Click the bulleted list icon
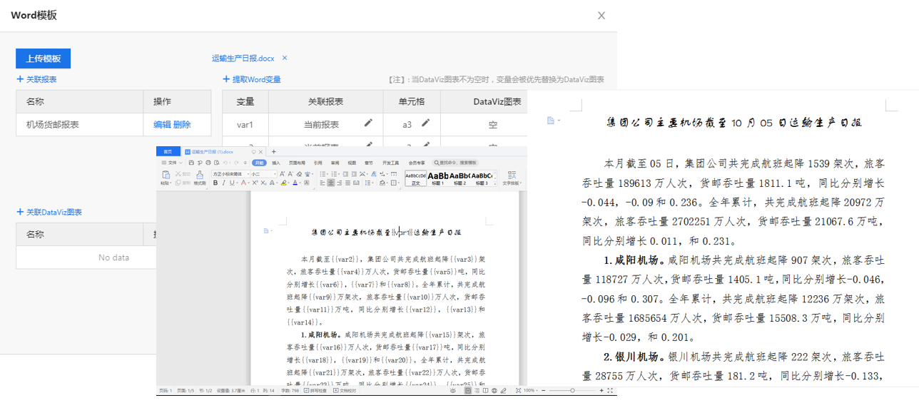Viewport: 919px width, 403px height. pyautogui.click(x=323, y=174)
